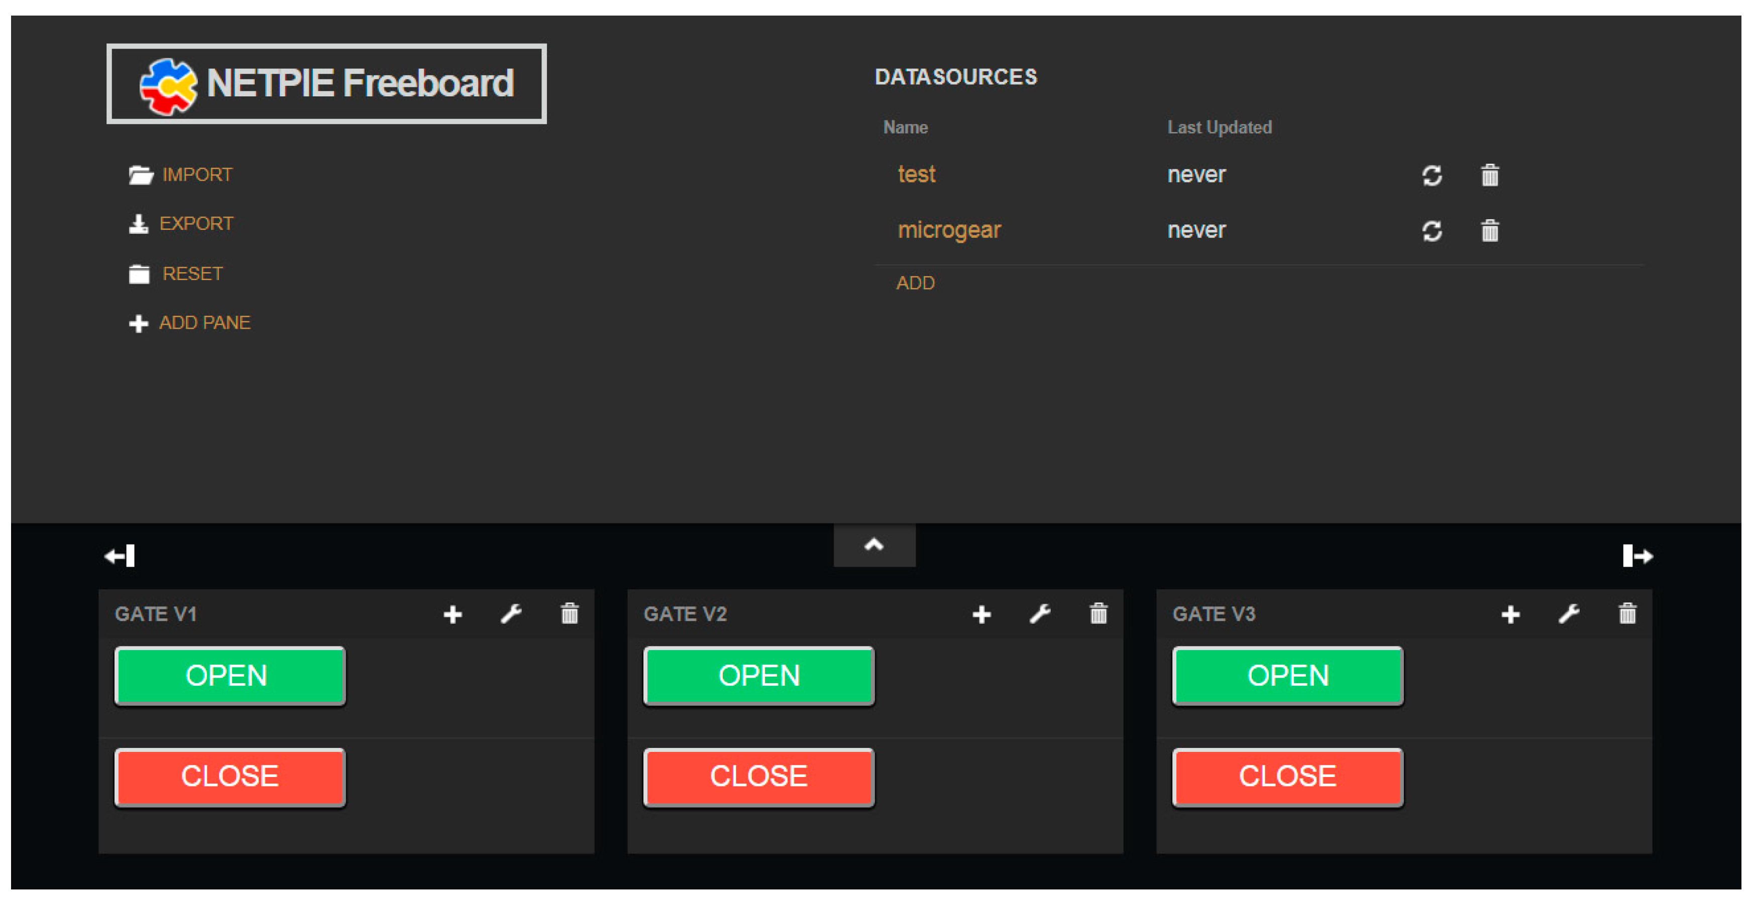This screenshot has width=1751, height=901.
Task: Click the ADD PANE plus icon
Action: click(139, 323)
